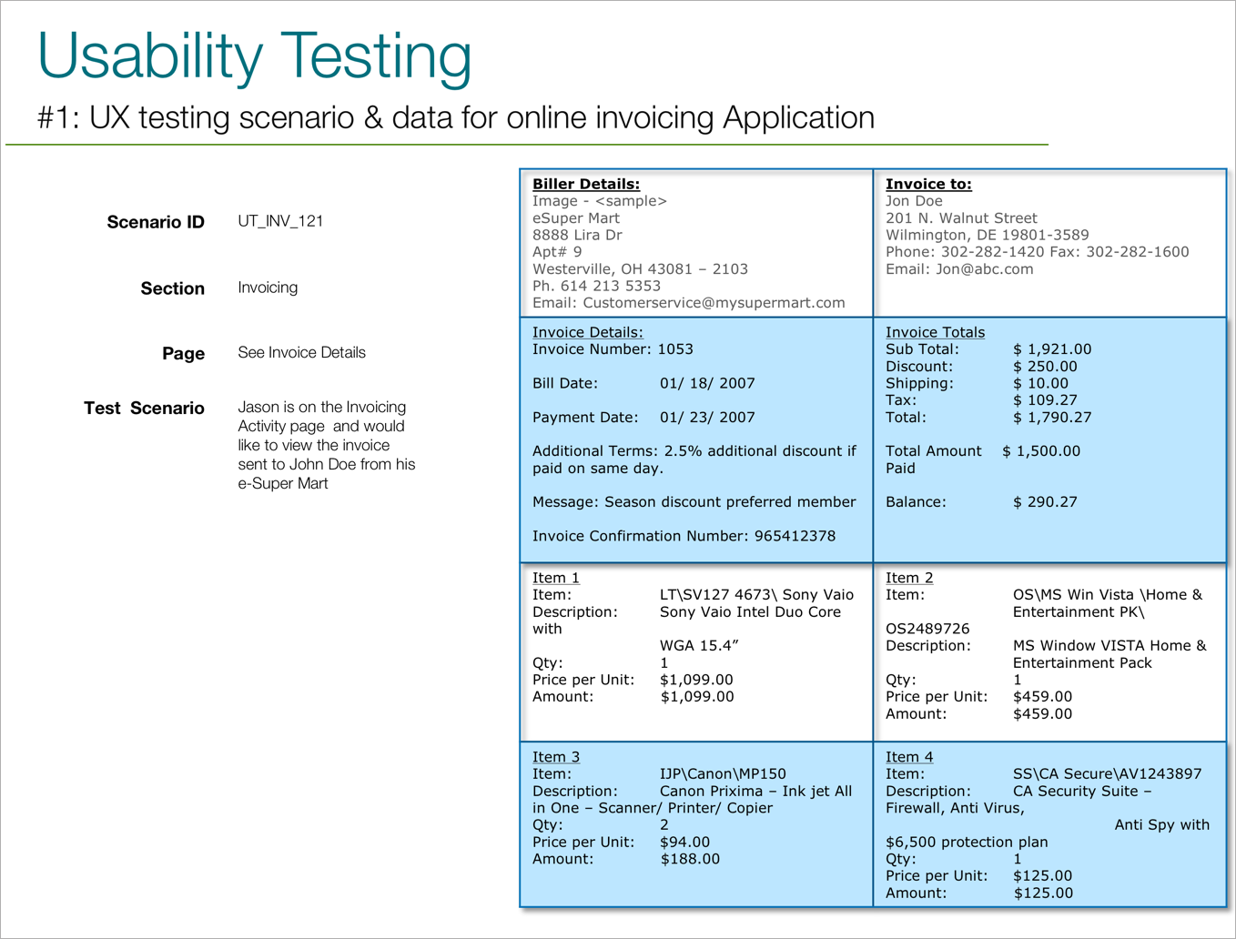Select Item 4 Amount value "$125.00"
Viewport: 1236px width, 939px height.
pyautogui.click(x=1043, y=894)
